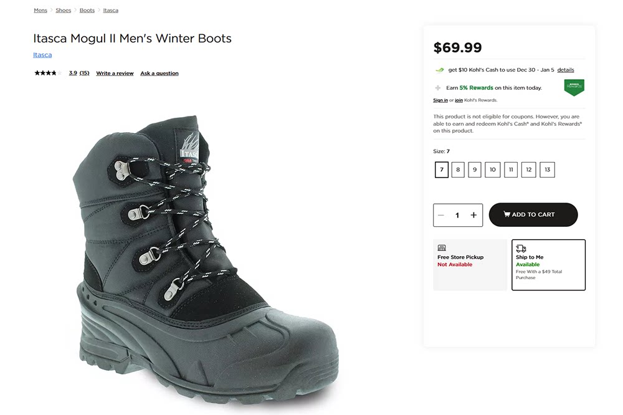Click the quantity input field
Image resolution: width=623 pixels, height=415 pixels.
457,215
